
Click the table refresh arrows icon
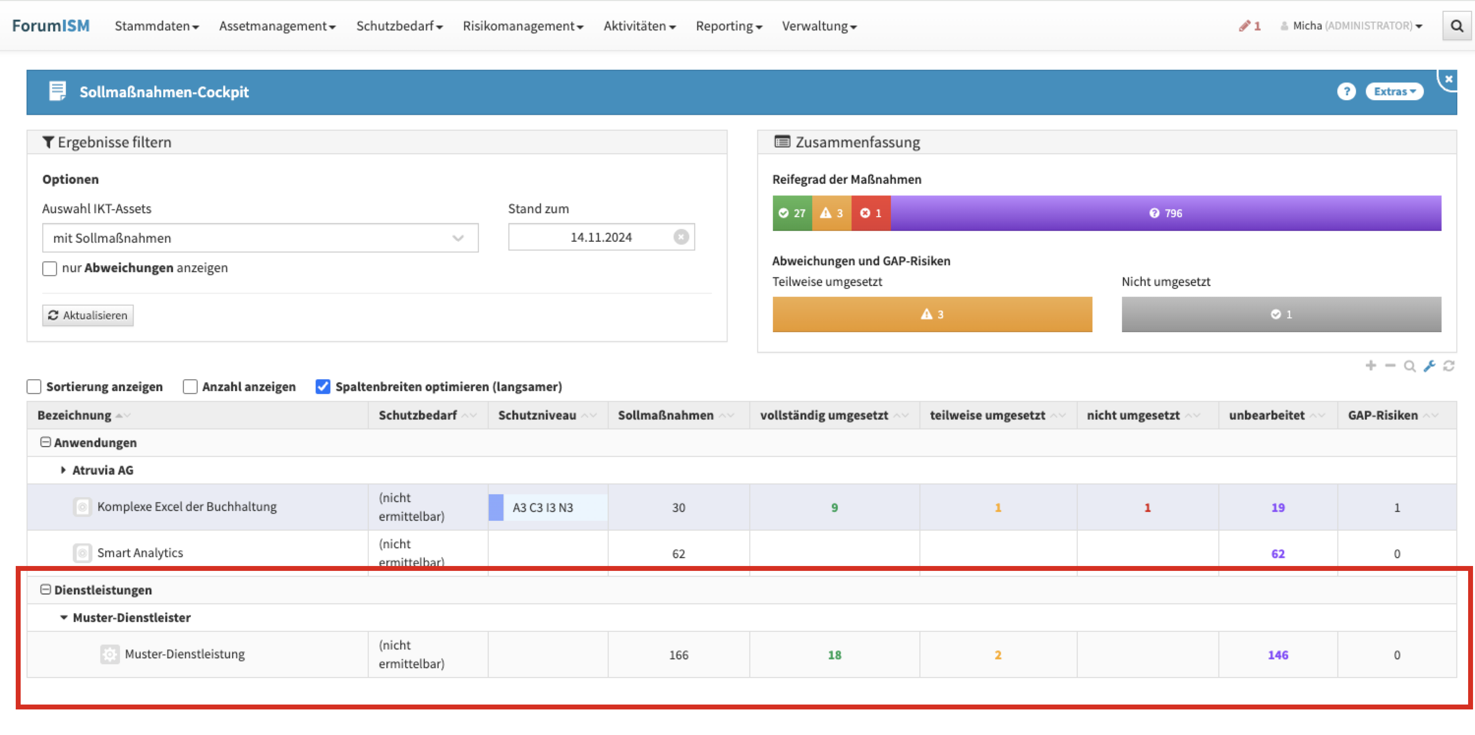click(1448, 366)
